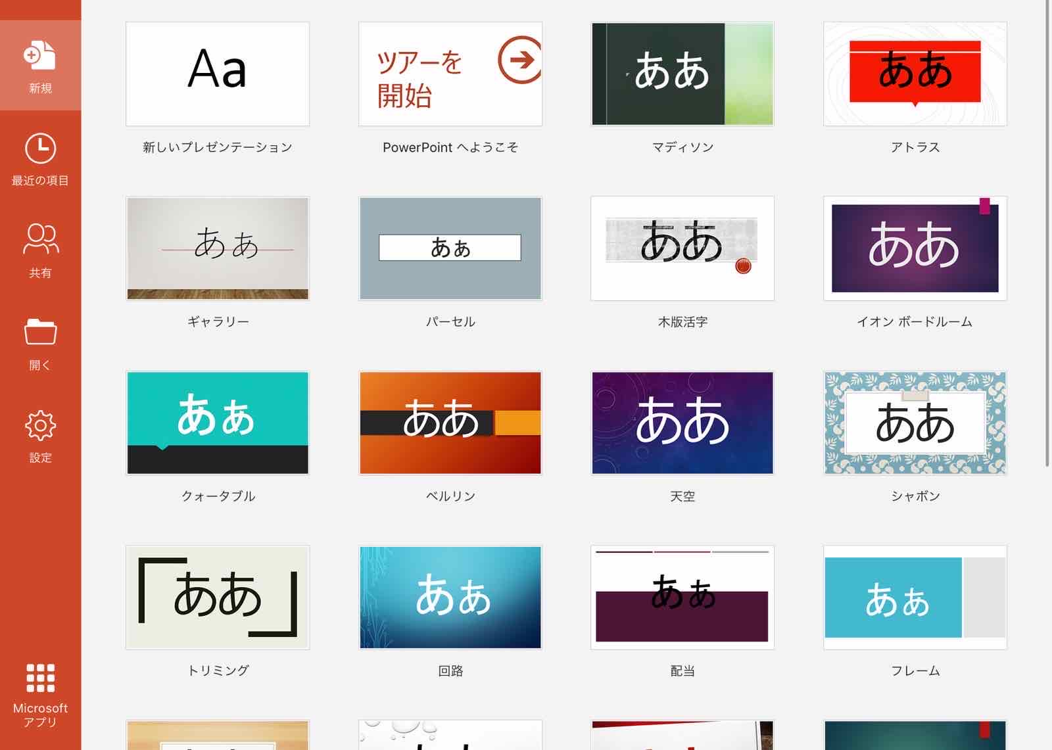
Task: Click the 回路 label text
Action: (450, 670)
